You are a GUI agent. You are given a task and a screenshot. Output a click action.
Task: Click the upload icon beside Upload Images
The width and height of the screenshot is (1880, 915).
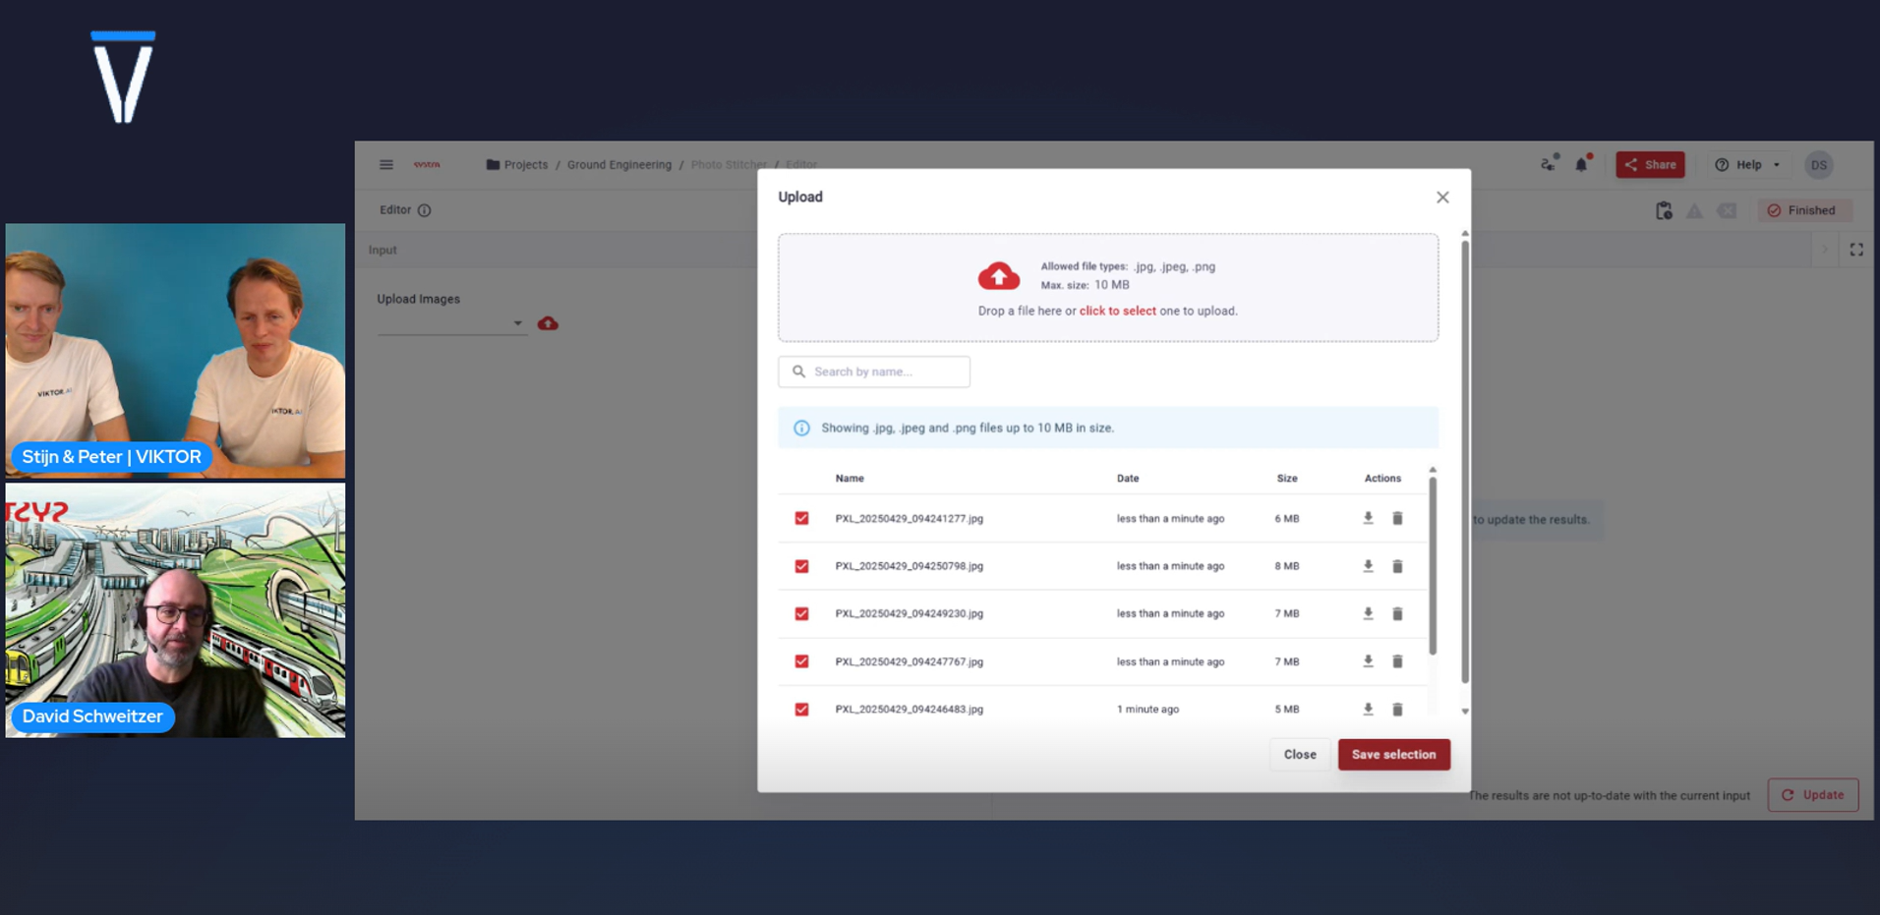[x=548, y=323]
